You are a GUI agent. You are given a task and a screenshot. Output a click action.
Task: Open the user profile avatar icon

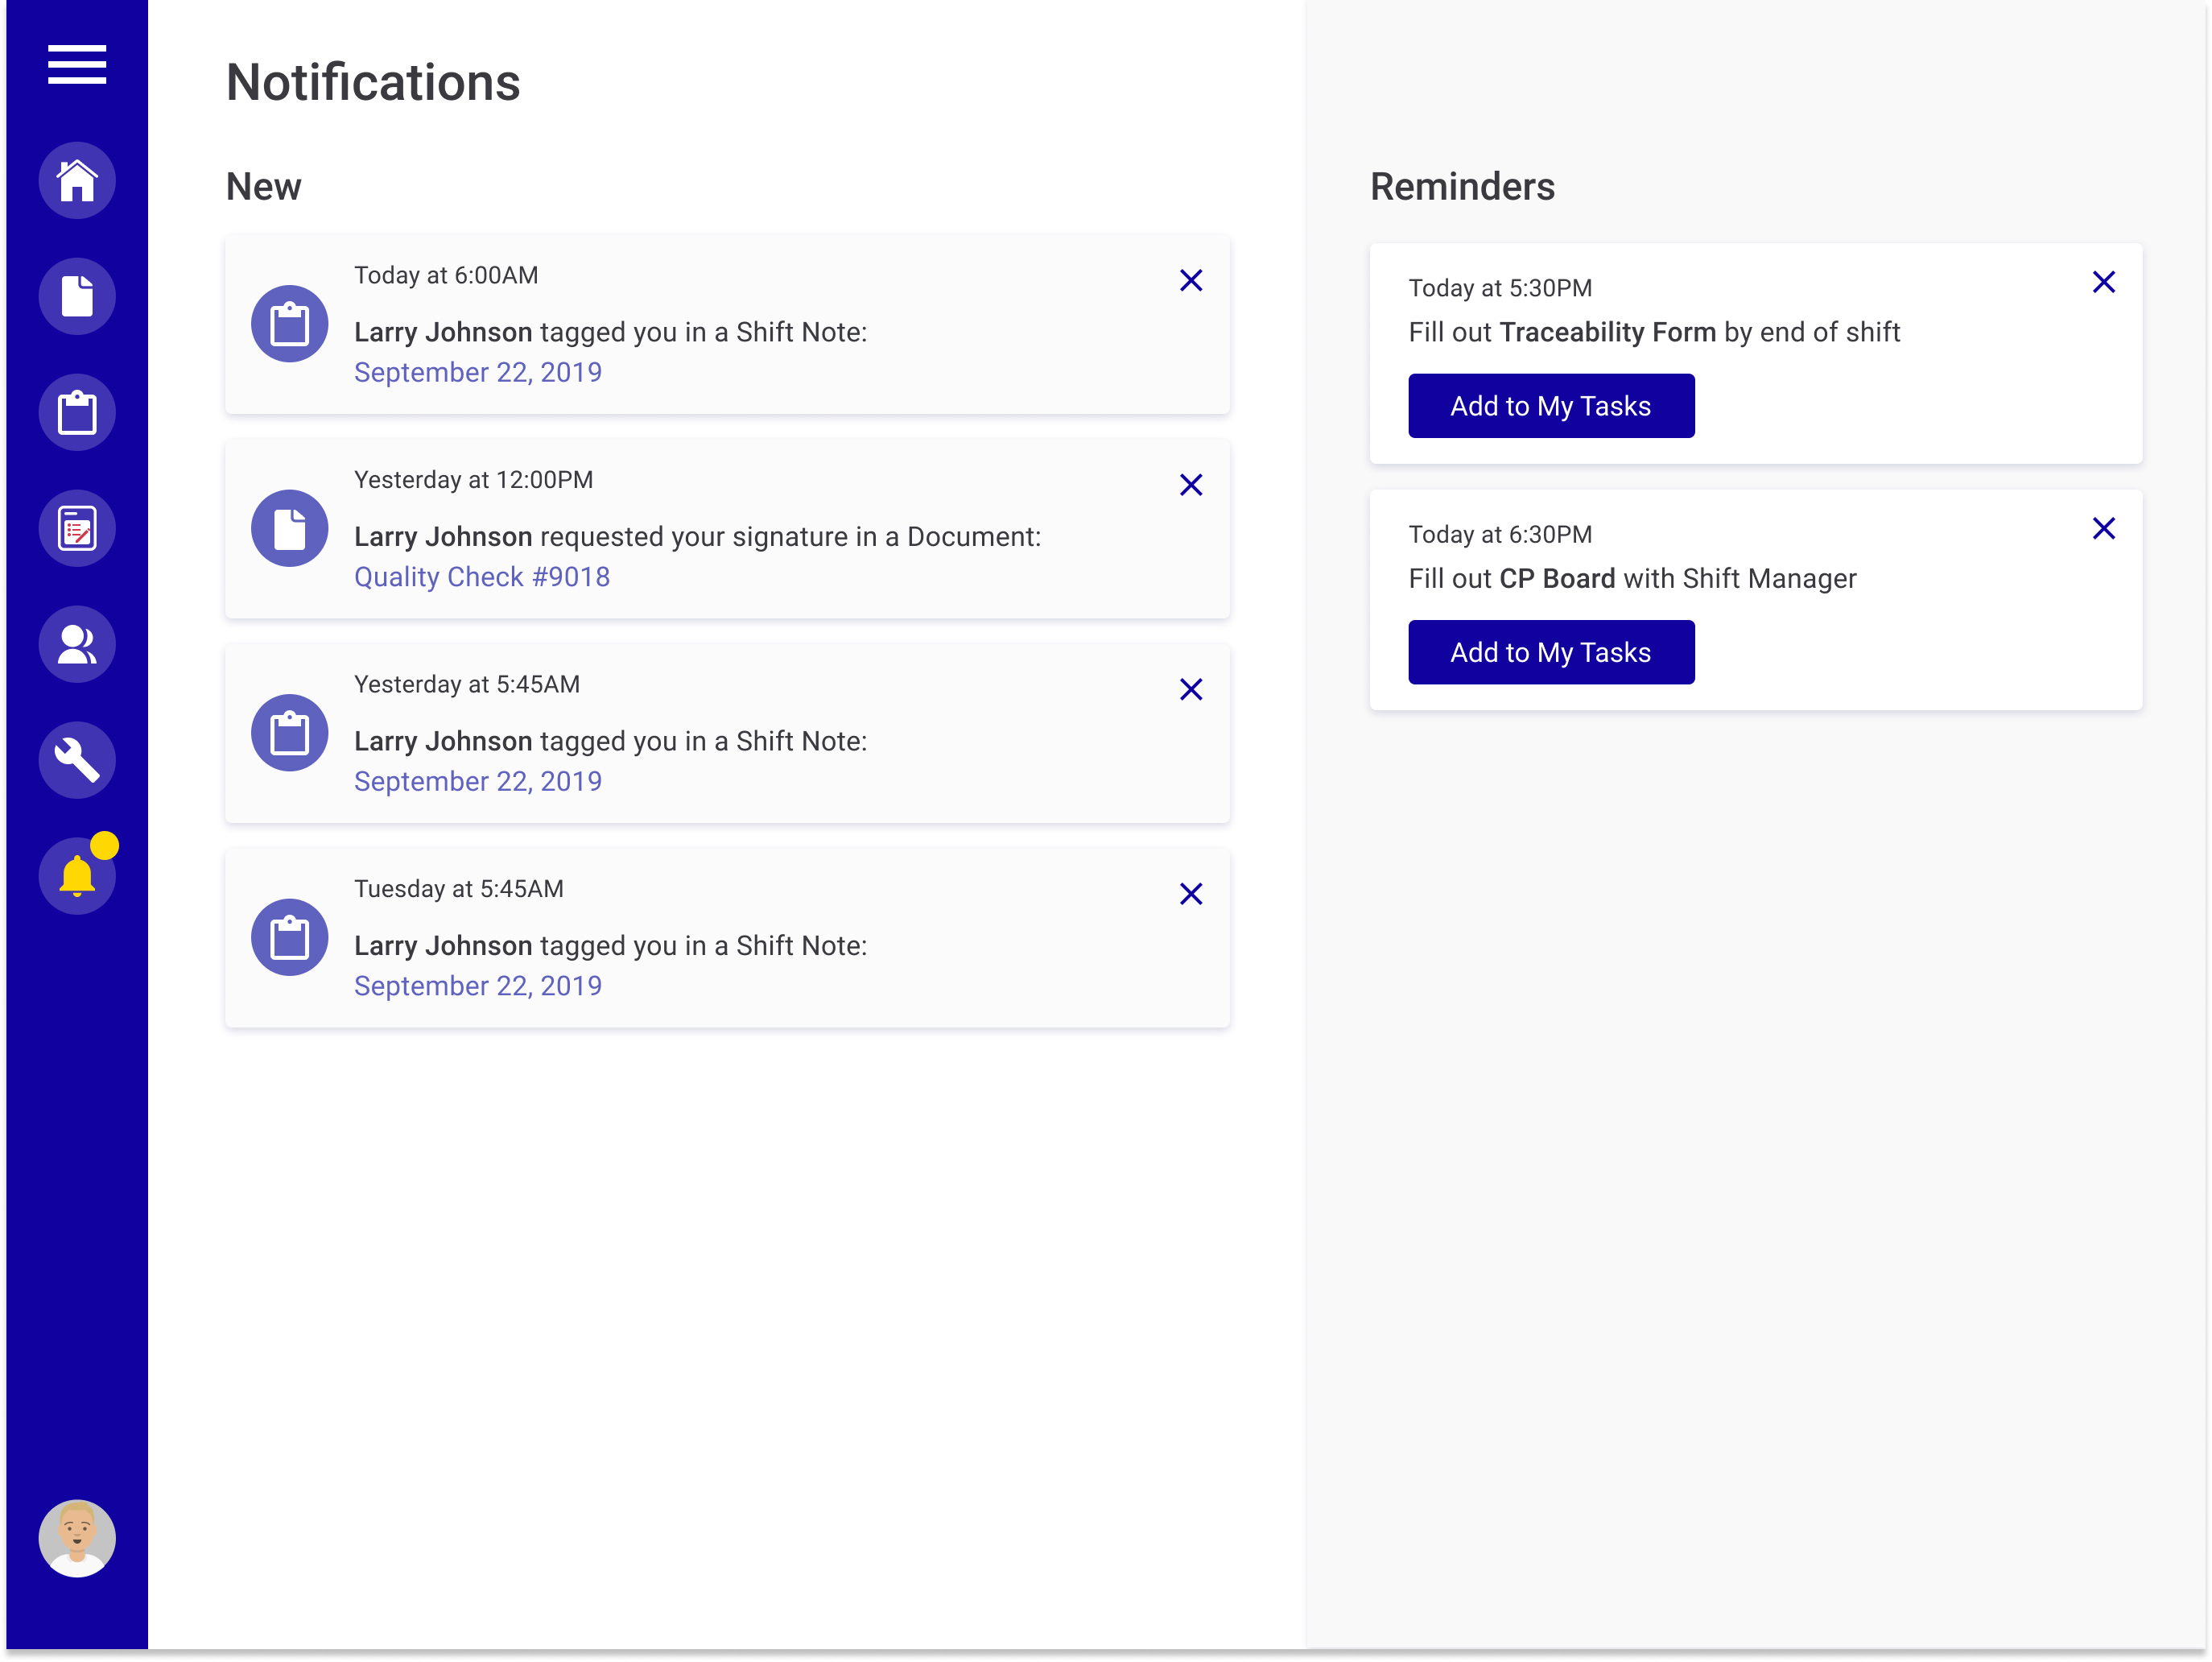pos(76,1536)
